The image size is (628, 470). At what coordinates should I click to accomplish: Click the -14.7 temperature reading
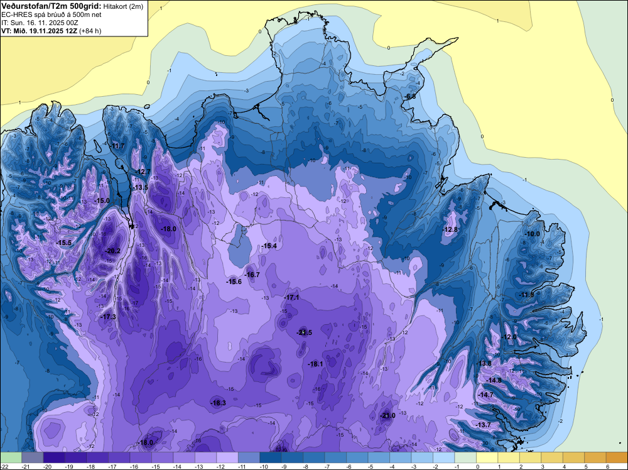pyautogui.click(x=486, y=395)
